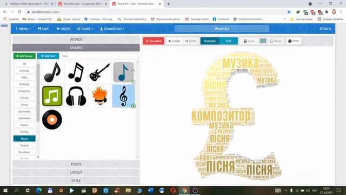Choose the black headphones shape
Screen dimensions: 346x195
pyautogui.click(x=76, y=96)
